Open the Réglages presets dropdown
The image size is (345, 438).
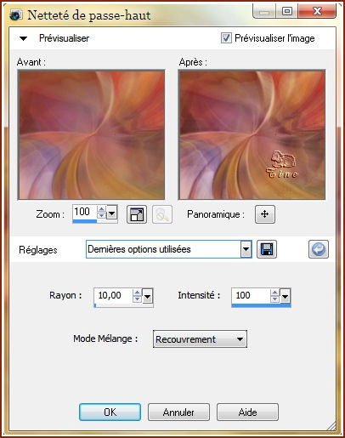[246, 249]
